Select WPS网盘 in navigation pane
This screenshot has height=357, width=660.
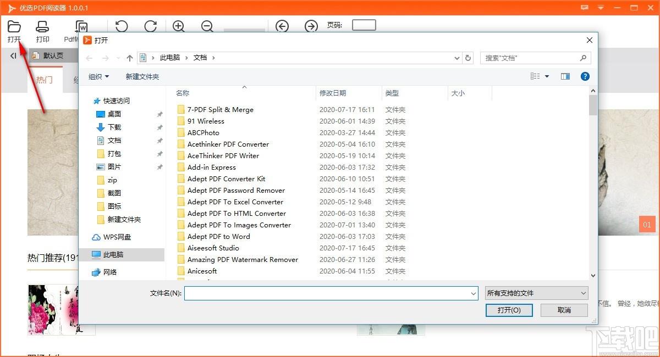click(112, 237)
